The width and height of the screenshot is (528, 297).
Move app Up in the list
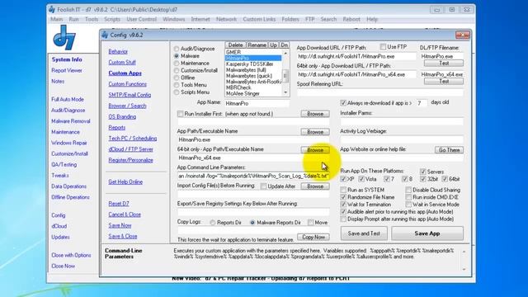[x=273, y=45]
